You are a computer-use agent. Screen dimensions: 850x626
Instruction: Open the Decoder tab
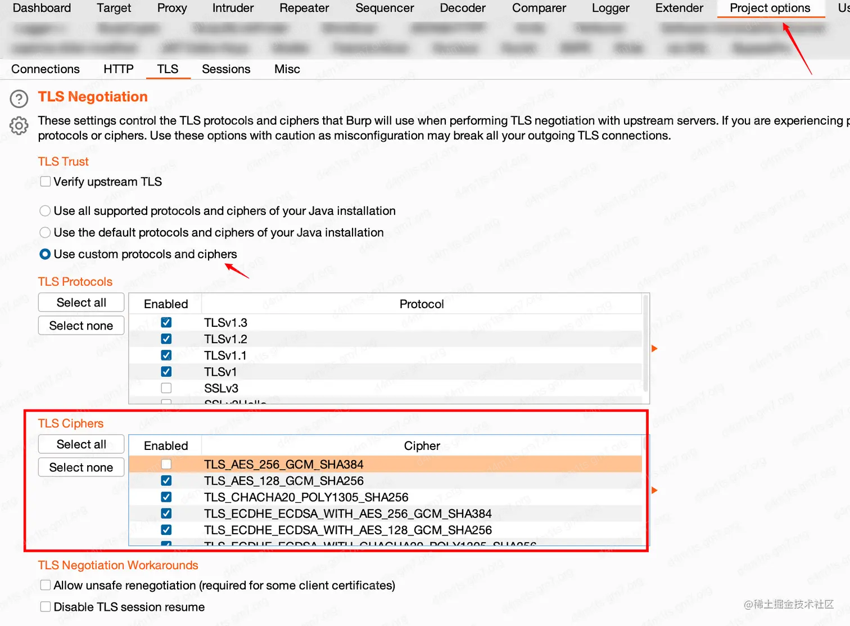(463, 8)
